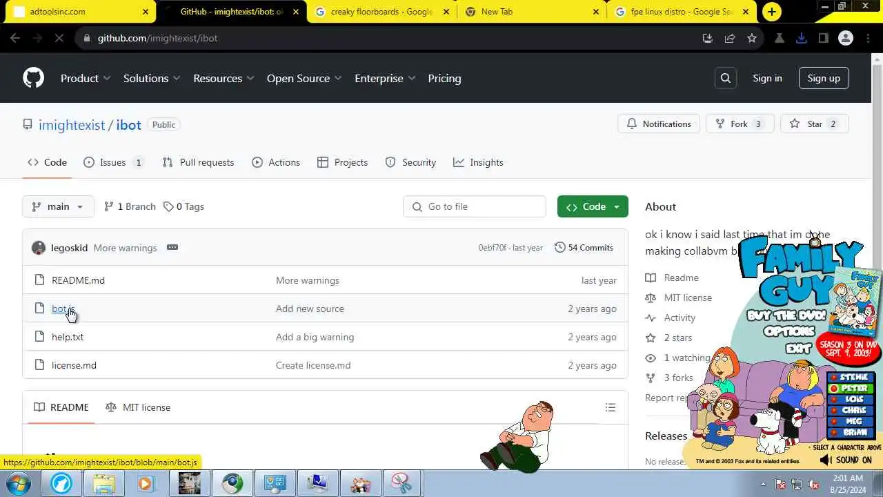Fork the repository with Fork button
The image size is (883, 497).
coord(740,124)
